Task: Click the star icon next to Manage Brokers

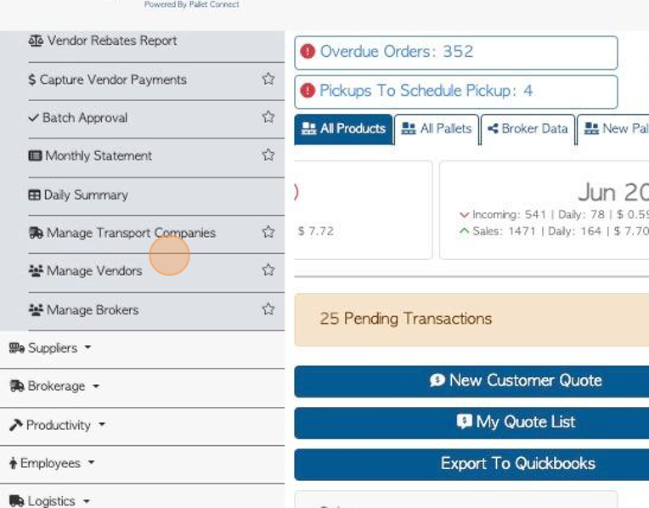Action: pos(268,309)
